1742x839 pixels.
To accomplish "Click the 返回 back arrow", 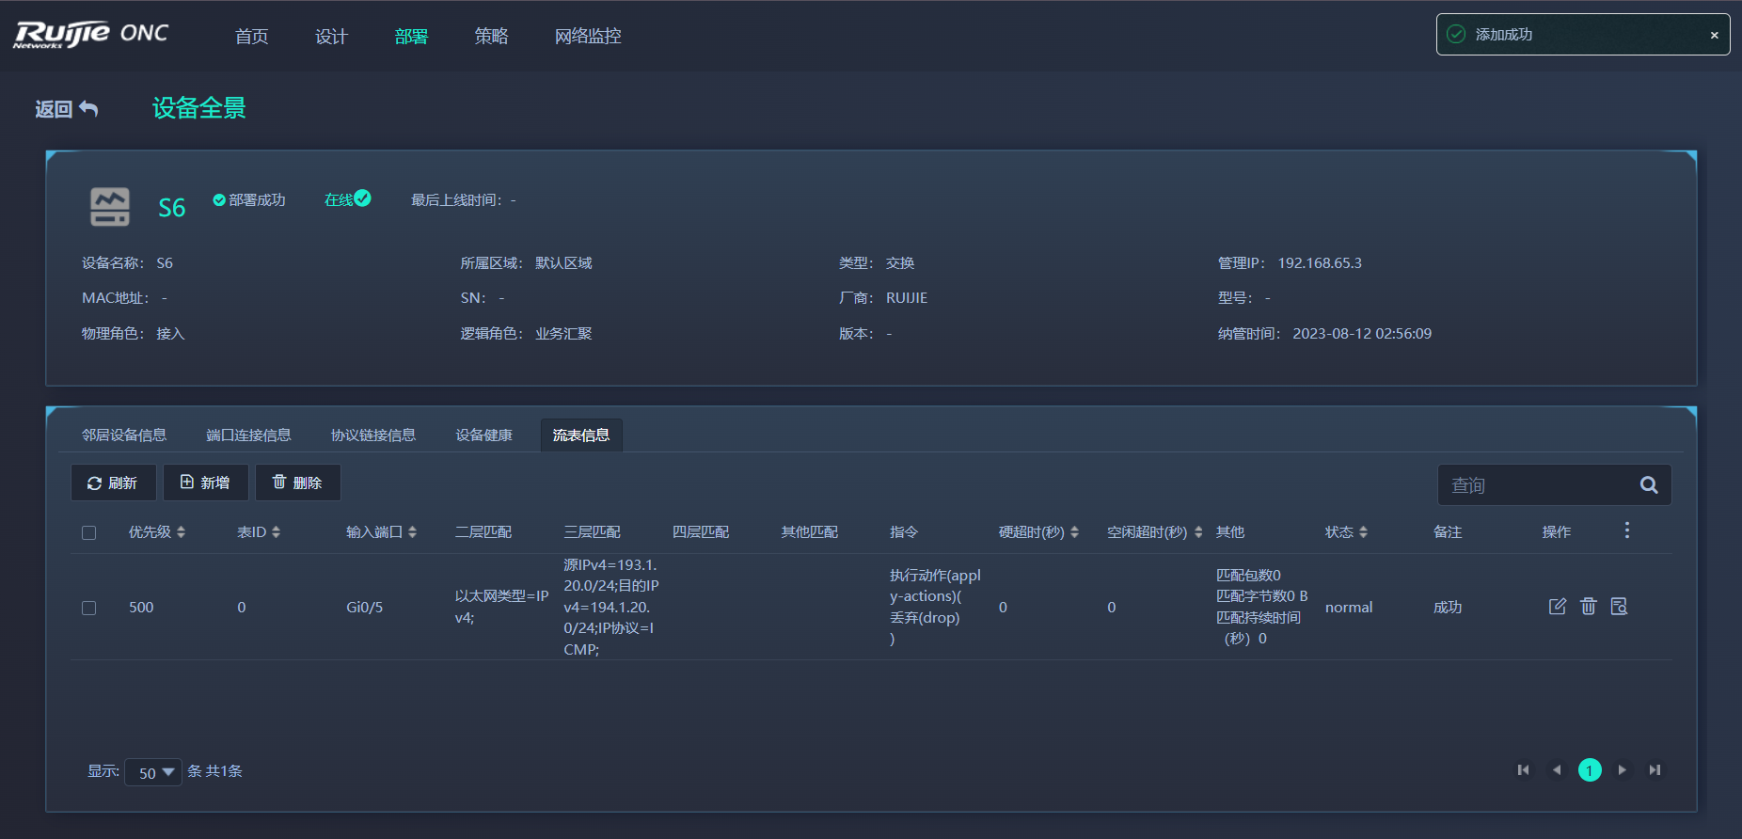I will pos(89,109).
